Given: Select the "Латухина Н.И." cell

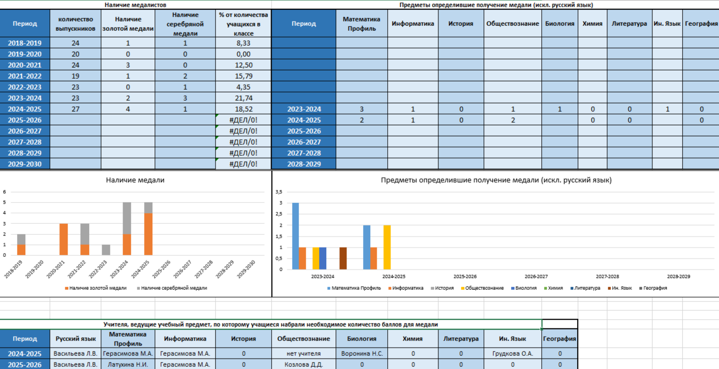Looking at the screenshot, I should pos(128,364).
